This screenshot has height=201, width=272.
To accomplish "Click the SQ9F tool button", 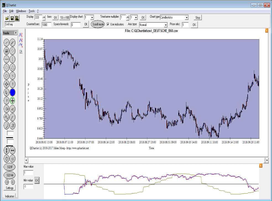I will pyautogui.click(x=10, y=167).
